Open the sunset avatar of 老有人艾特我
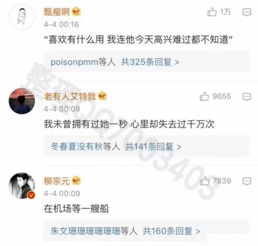258x246 pixels. click(x=22, y=101)
